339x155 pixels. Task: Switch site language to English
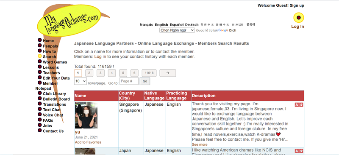pyautogui.click(x=161, y=25)
